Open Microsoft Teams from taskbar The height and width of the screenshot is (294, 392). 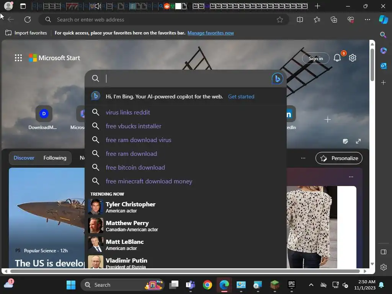point(191,285)
